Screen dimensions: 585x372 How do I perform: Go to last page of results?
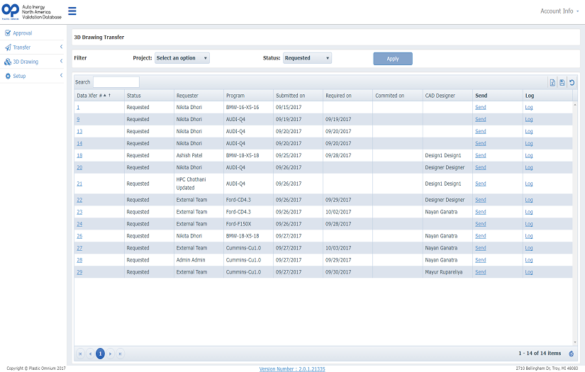[120, 354]
